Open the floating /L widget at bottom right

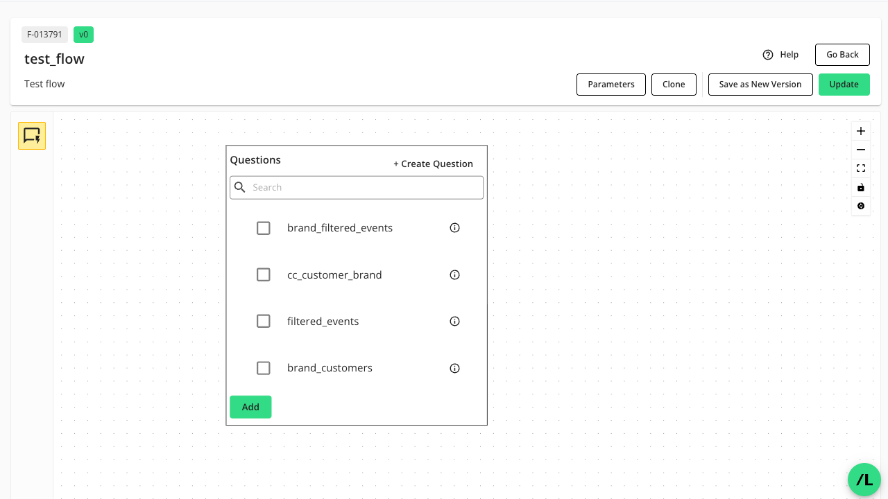[x=864, y=480]
